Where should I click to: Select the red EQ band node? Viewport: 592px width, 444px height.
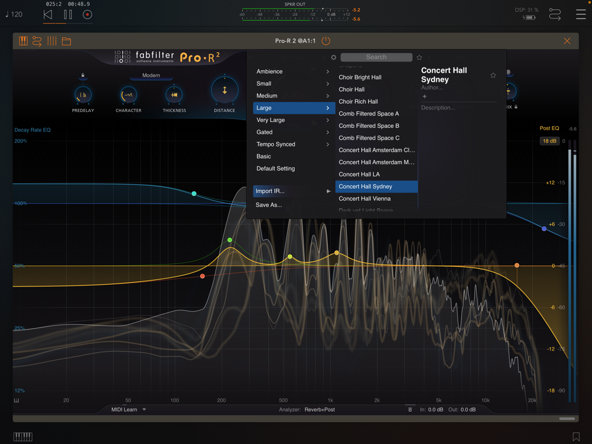tap(202, 276)
